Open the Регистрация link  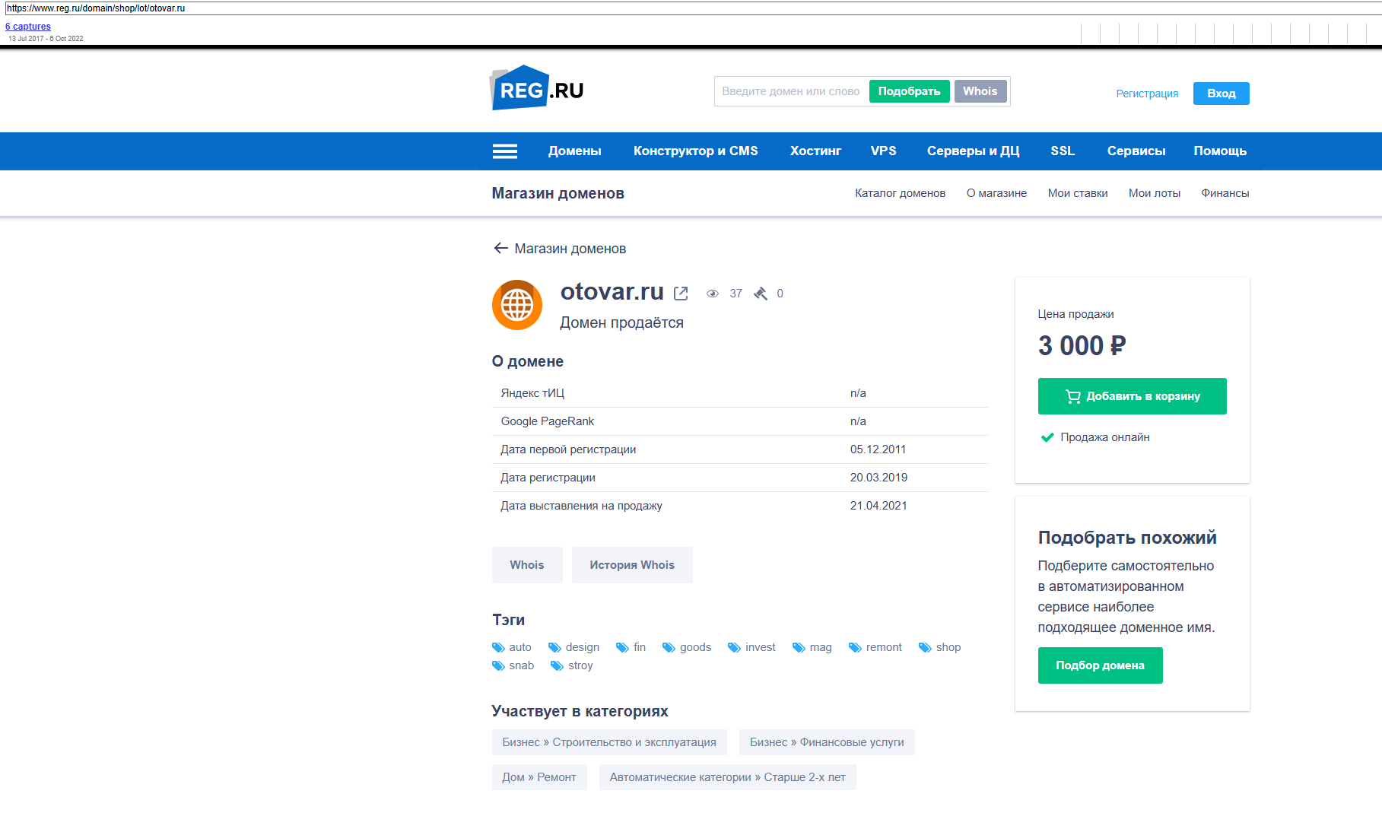pos(1147,94)
